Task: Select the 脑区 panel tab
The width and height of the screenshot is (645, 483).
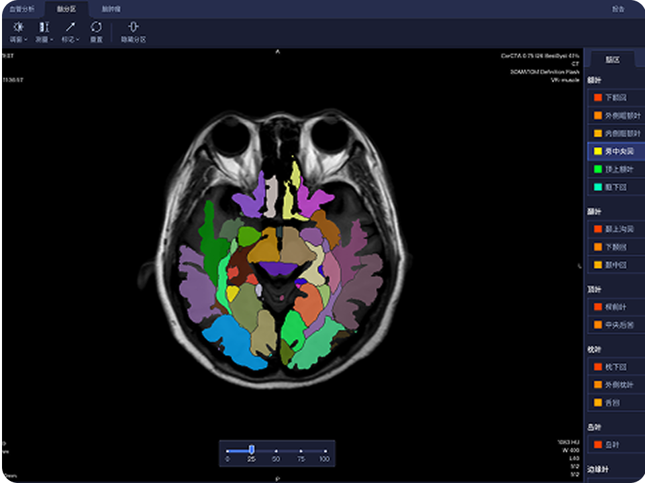Action: point(612,60)
